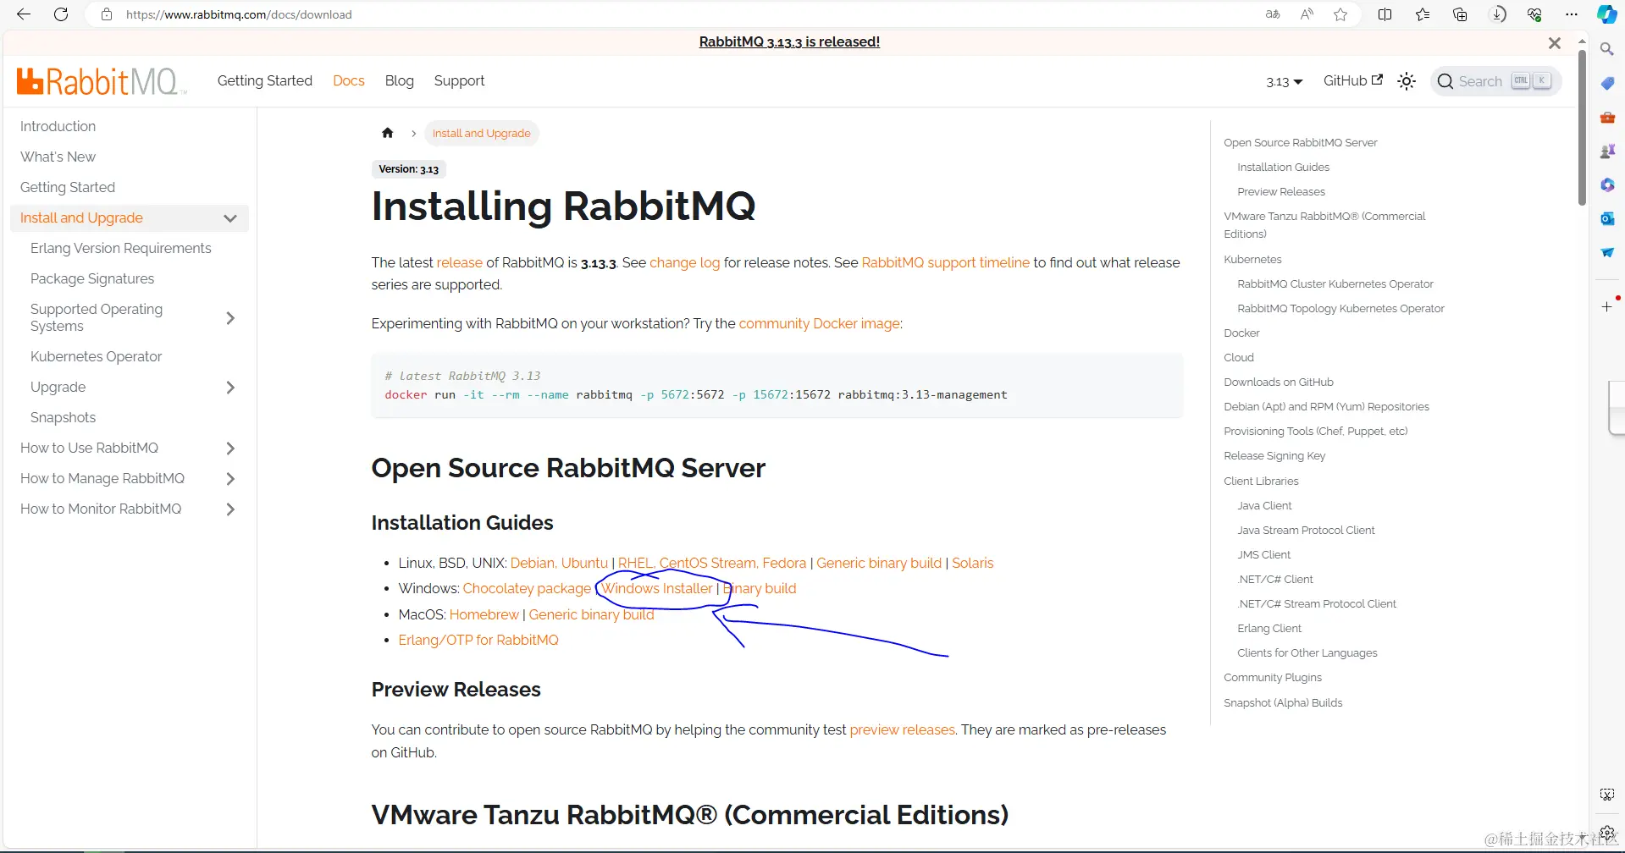Collapse Install and Upgrade section chevron
The image size is (1625, 853).
pyautogui.click(x=230, y=218)
